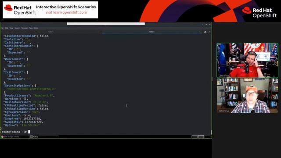Click the "Warnings": [] line
281x158 pixels.
(16, 99)
